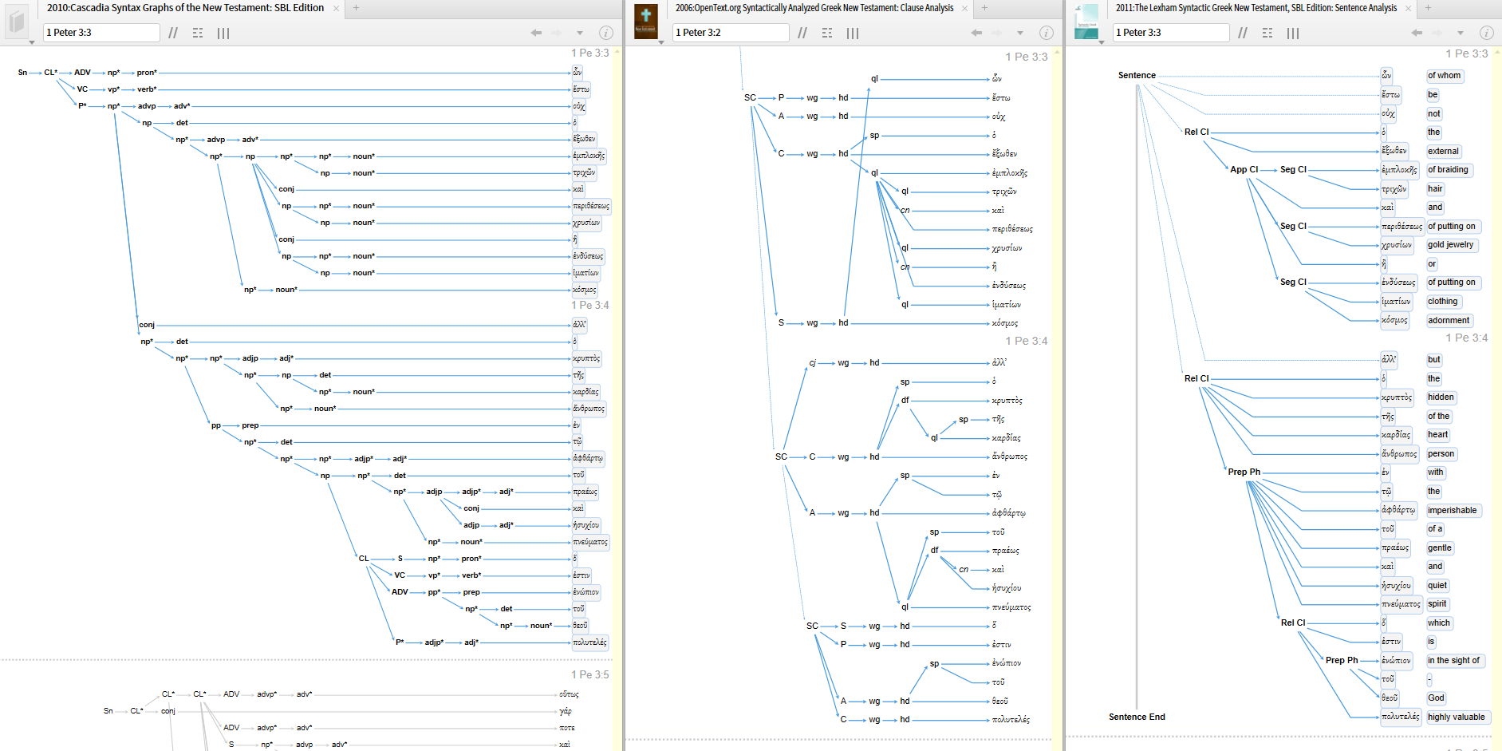
Task: Click the dotted-list view icon in Cascadia panel
Action: [x=198, y=33]
